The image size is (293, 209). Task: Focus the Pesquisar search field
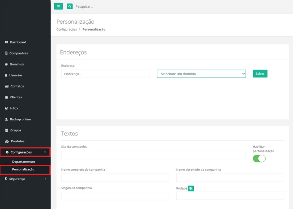point(84,7)
